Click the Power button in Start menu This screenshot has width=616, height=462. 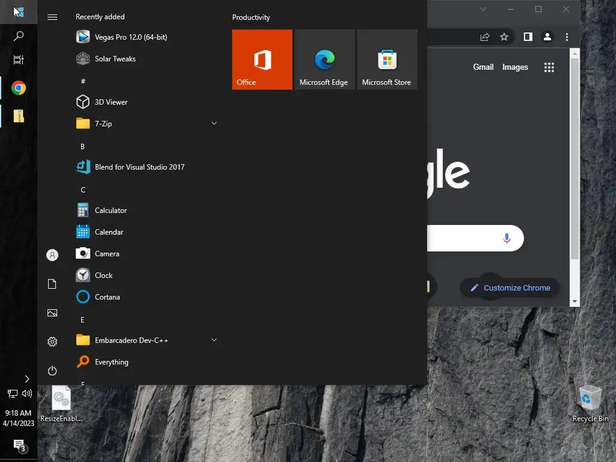point(52,371)
